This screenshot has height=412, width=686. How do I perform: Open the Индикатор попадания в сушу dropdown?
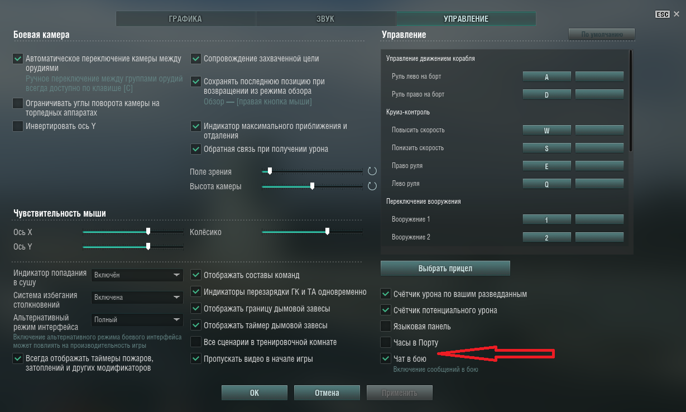coord(137,275)
